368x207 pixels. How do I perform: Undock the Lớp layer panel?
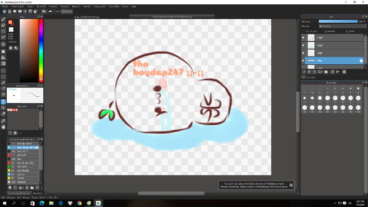pos(363,17)
